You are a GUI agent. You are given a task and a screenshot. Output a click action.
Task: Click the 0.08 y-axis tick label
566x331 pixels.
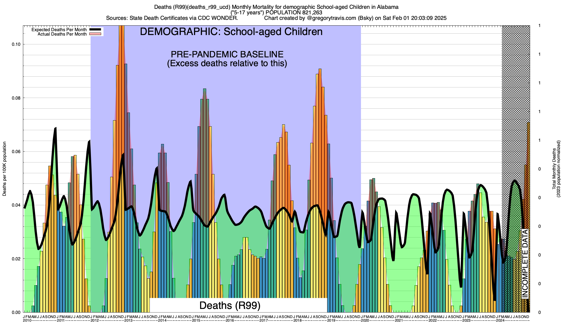[x=16, y=98]
